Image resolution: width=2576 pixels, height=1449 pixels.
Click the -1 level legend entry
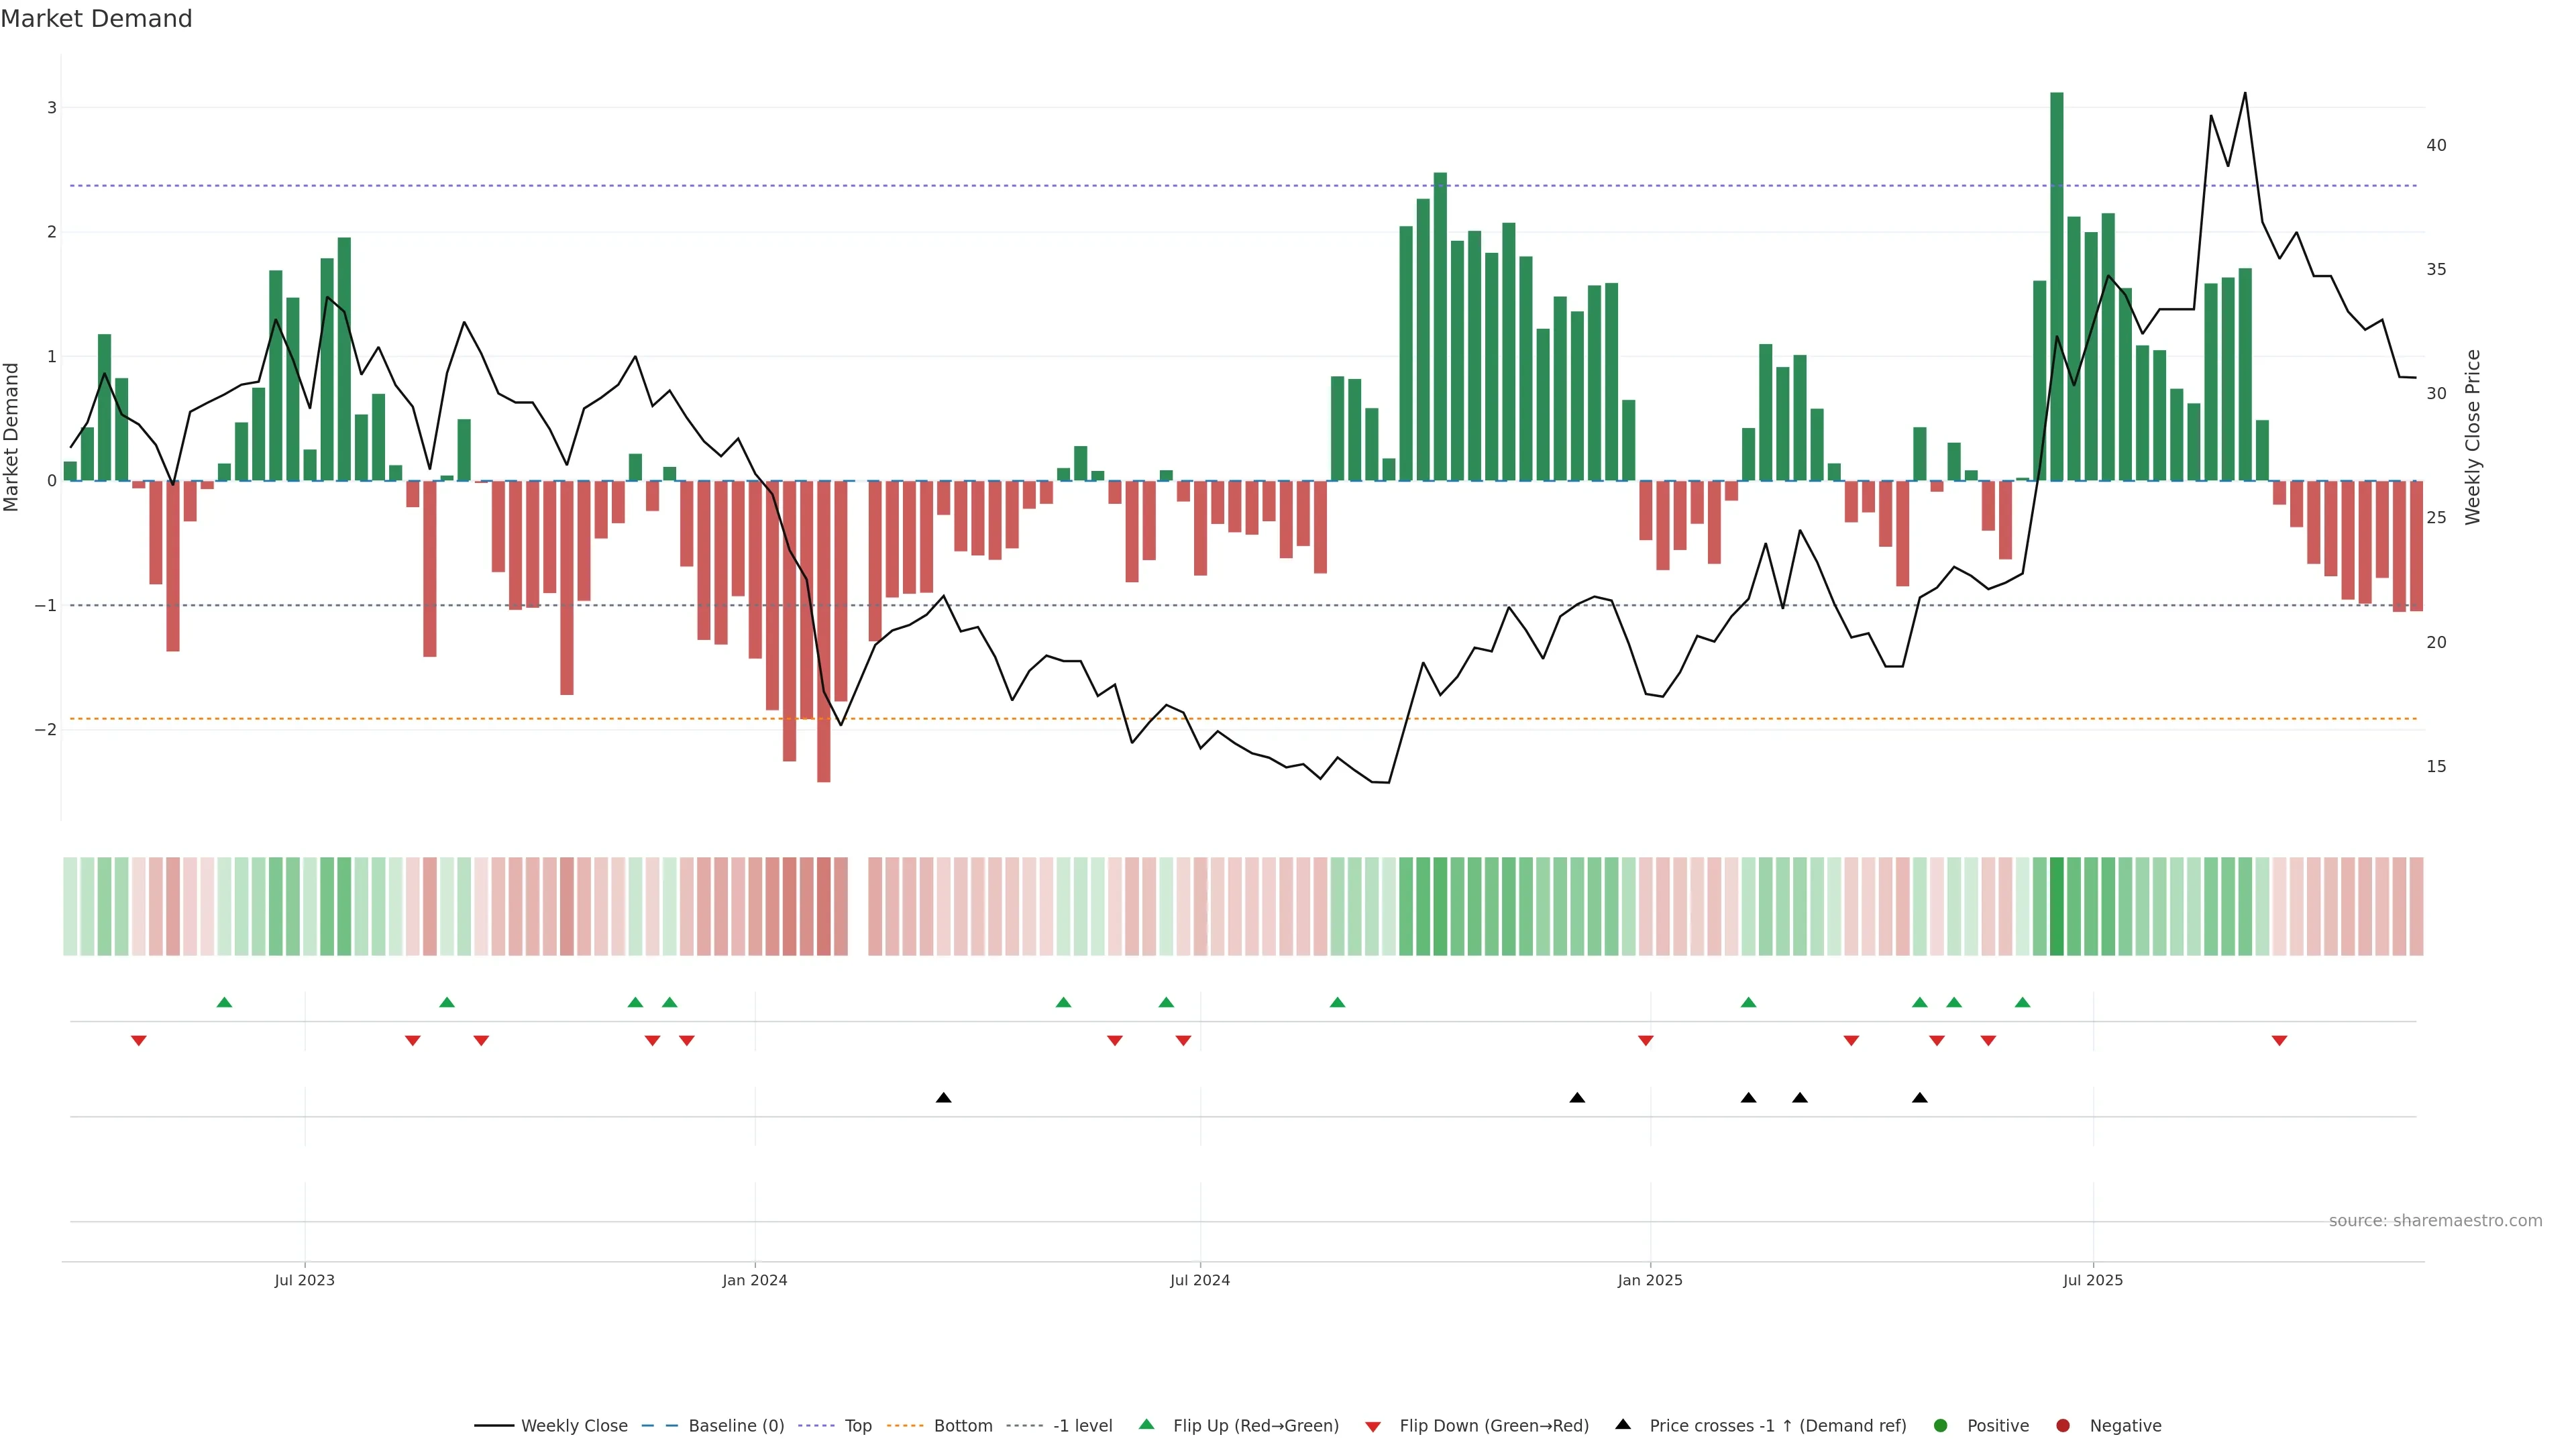click(1082, 1426)
